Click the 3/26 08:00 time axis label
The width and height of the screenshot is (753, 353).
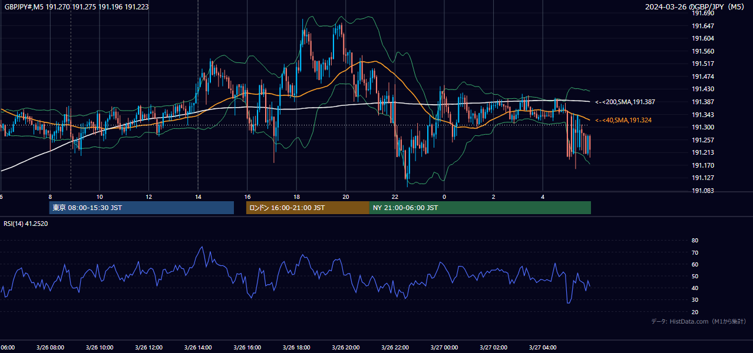tap(50, 348)
